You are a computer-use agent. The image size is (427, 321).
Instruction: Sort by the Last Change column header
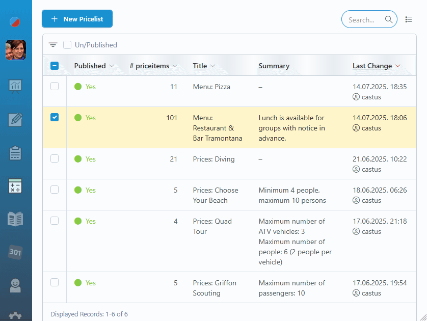[x=372, y=66]
